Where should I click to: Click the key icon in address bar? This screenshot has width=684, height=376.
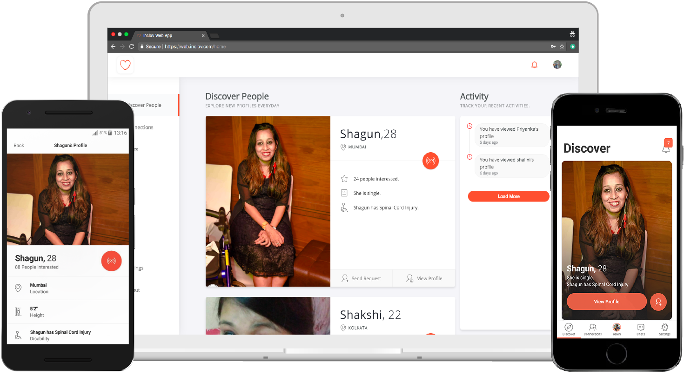[x=553, y=47]
